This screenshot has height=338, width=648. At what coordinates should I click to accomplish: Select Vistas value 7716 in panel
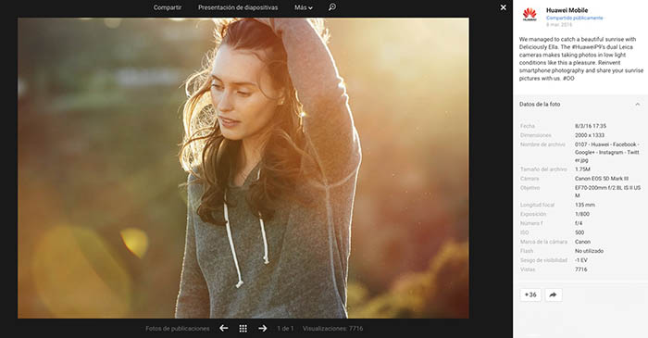pyautogui.click(x=580, y=269)
